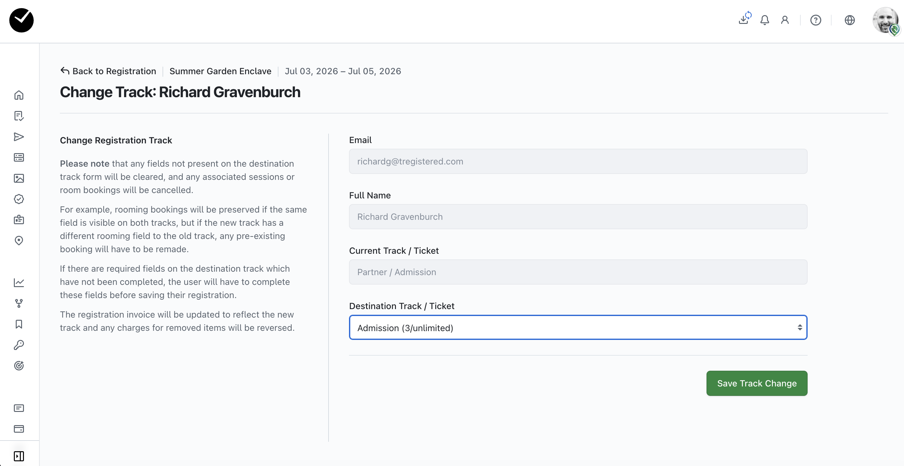
Task: Click the user avatar photo
Action: (x=885, y=20)
